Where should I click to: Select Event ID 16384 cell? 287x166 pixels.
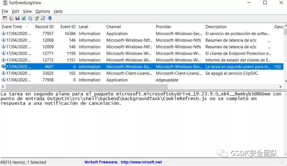pos(70,34)
